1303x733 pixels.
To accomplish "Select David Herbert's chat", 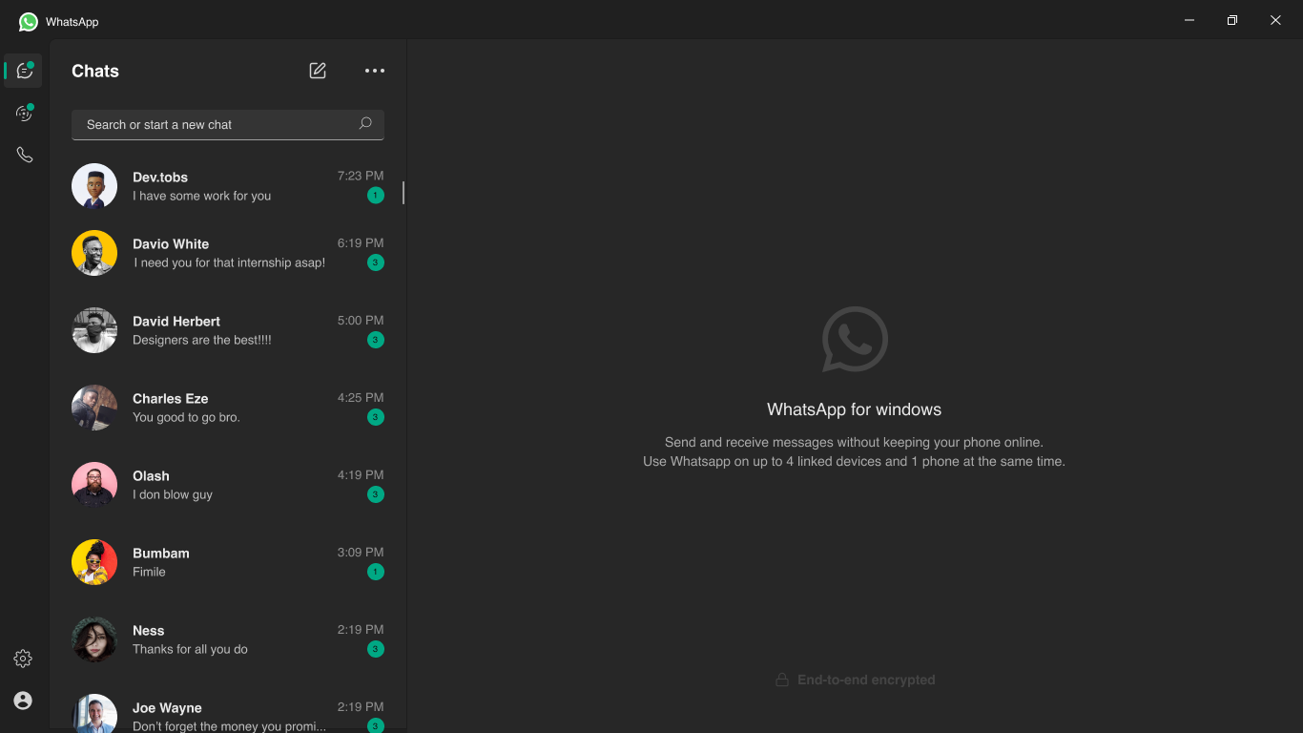I will 229,330.
